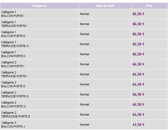Click the Catégorie column header
168x130 pixels.
[x=39, y=6]
